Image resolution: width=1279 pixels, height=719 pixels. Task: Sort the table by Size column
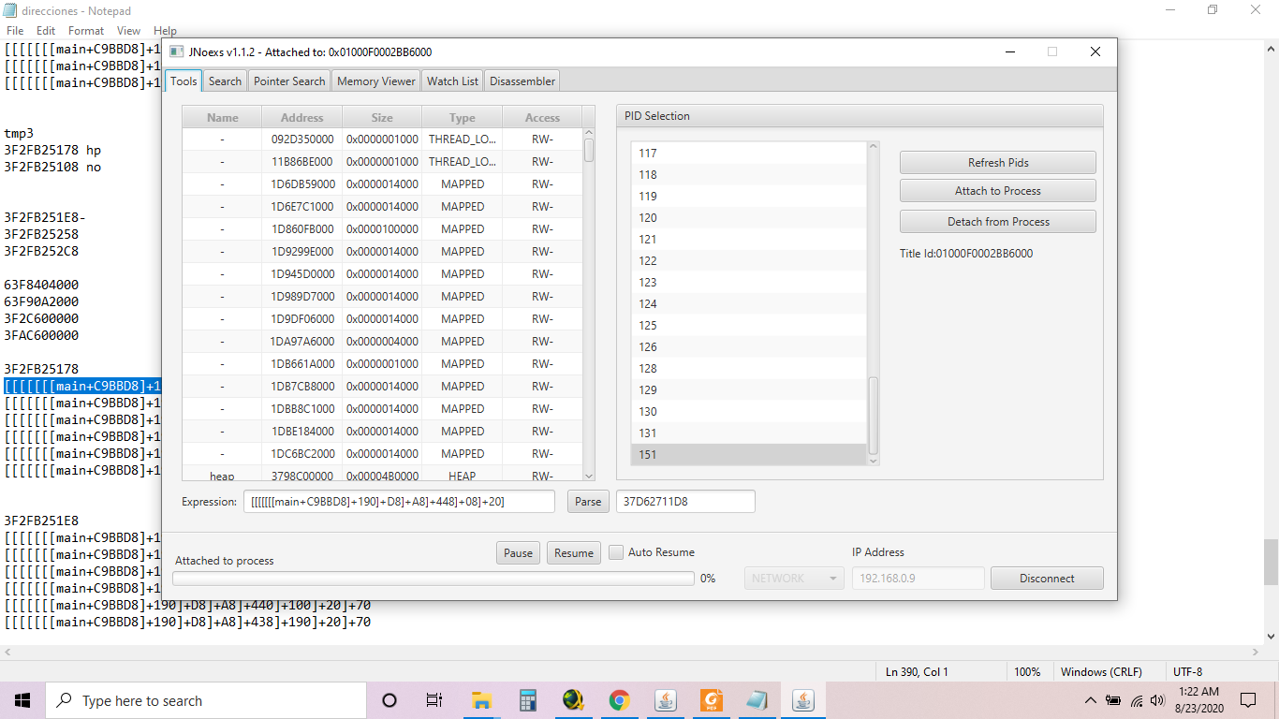(x=382, y=118)
